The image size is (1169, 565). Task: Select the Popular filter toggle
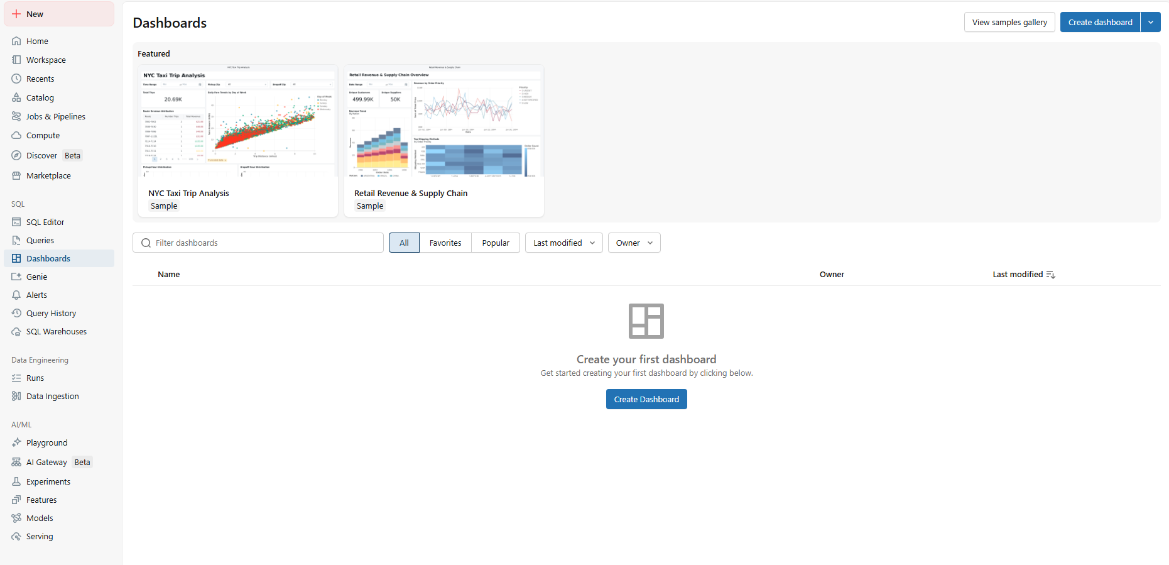[x=496, y=243]
